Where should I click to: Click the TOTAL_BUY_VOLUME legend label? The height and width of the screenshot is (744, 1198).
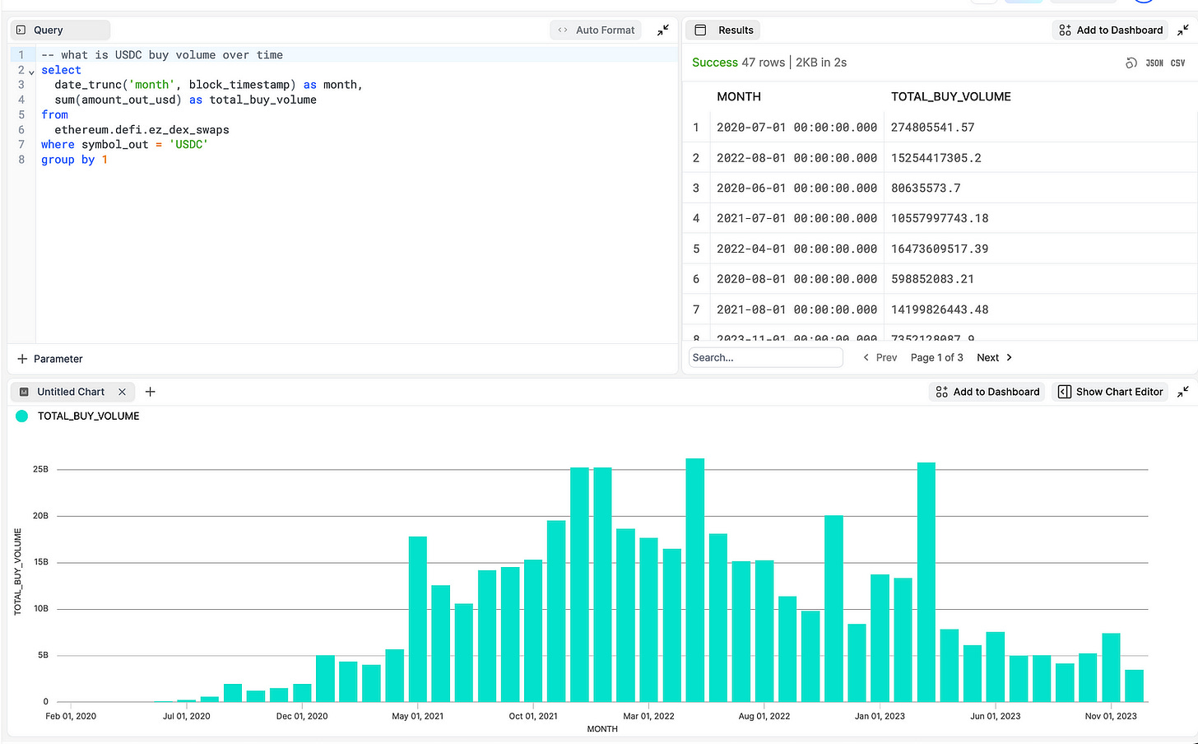point(89,416)
